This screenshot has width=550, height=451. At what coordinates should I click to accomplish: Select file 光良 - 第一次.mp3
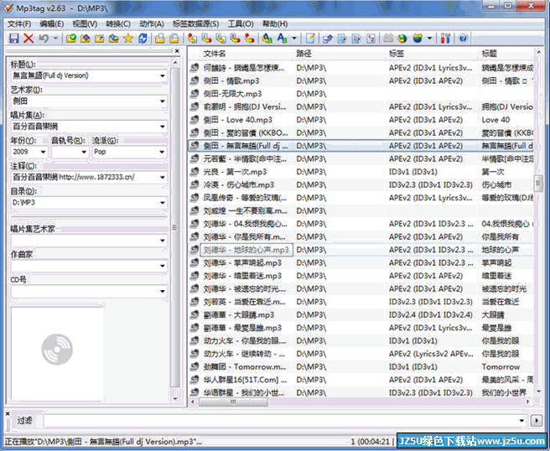pos(235,172)
